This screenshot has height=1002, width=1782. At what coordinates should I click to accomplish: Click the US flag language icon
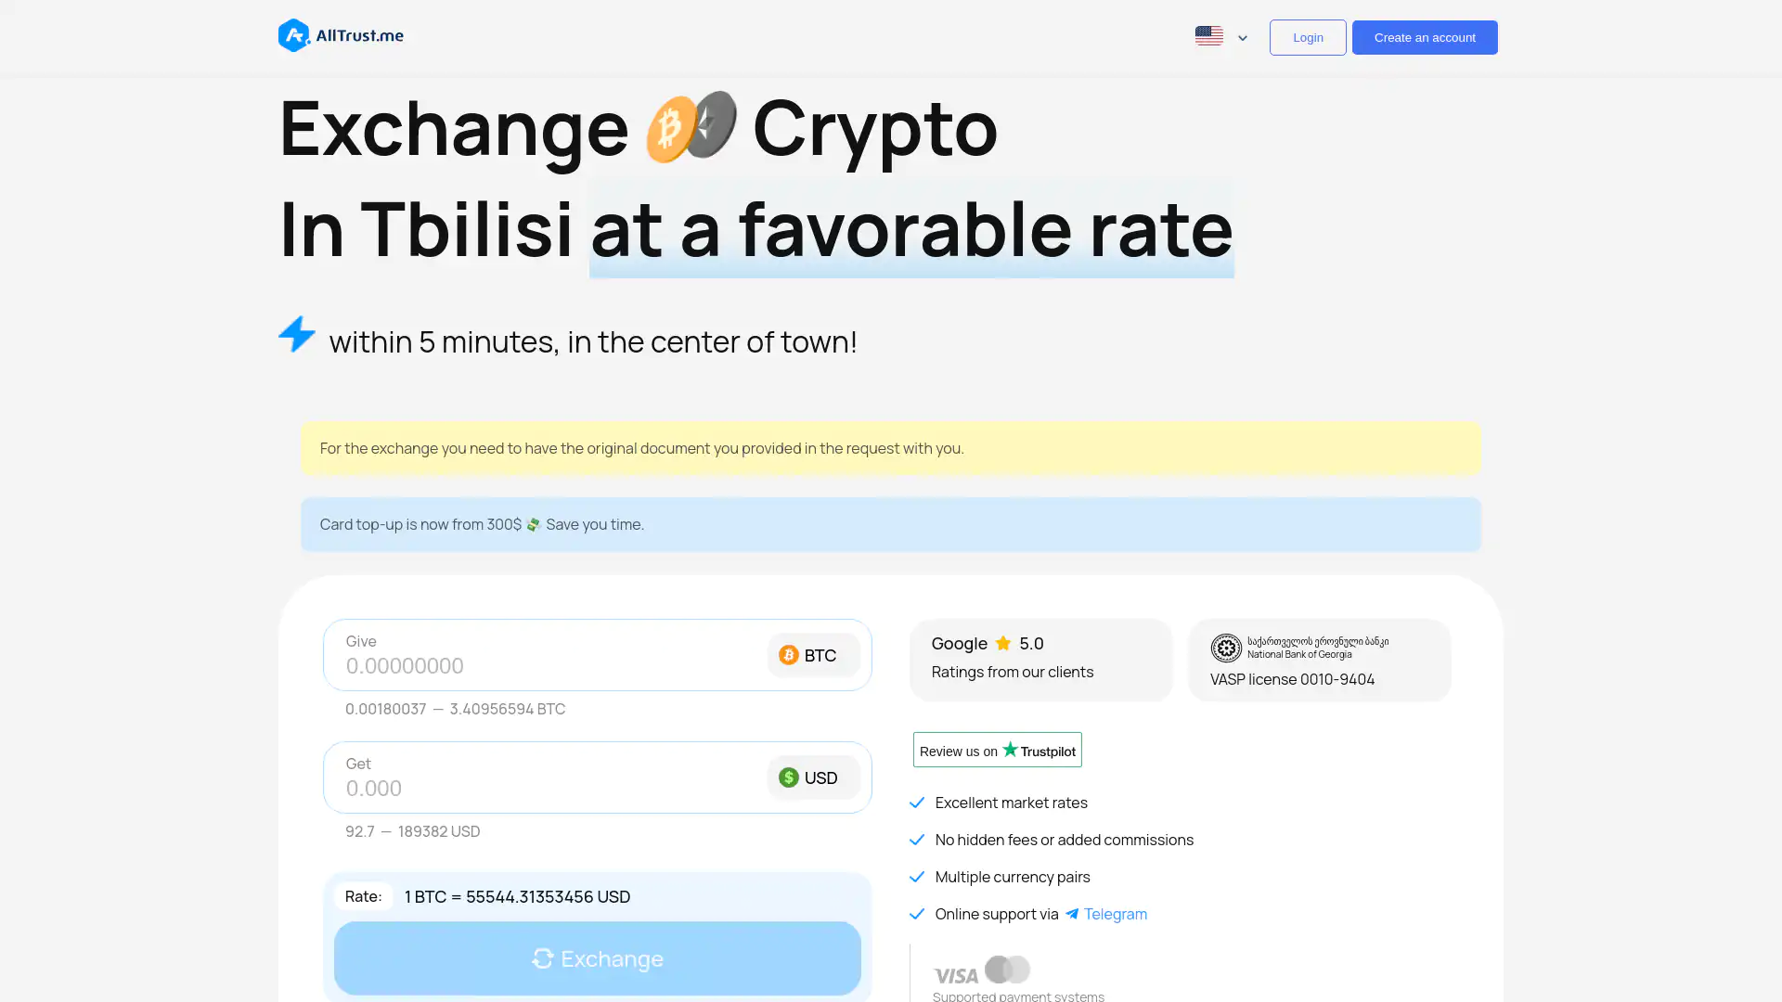(1208, 36)
